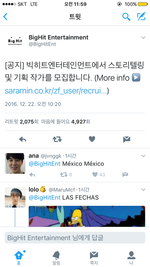
Task: Send main tweet via direct message icon
Action: (x=127, y=139)
